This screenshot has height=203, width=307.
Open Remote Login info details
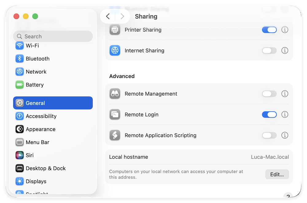click(285, 115)
